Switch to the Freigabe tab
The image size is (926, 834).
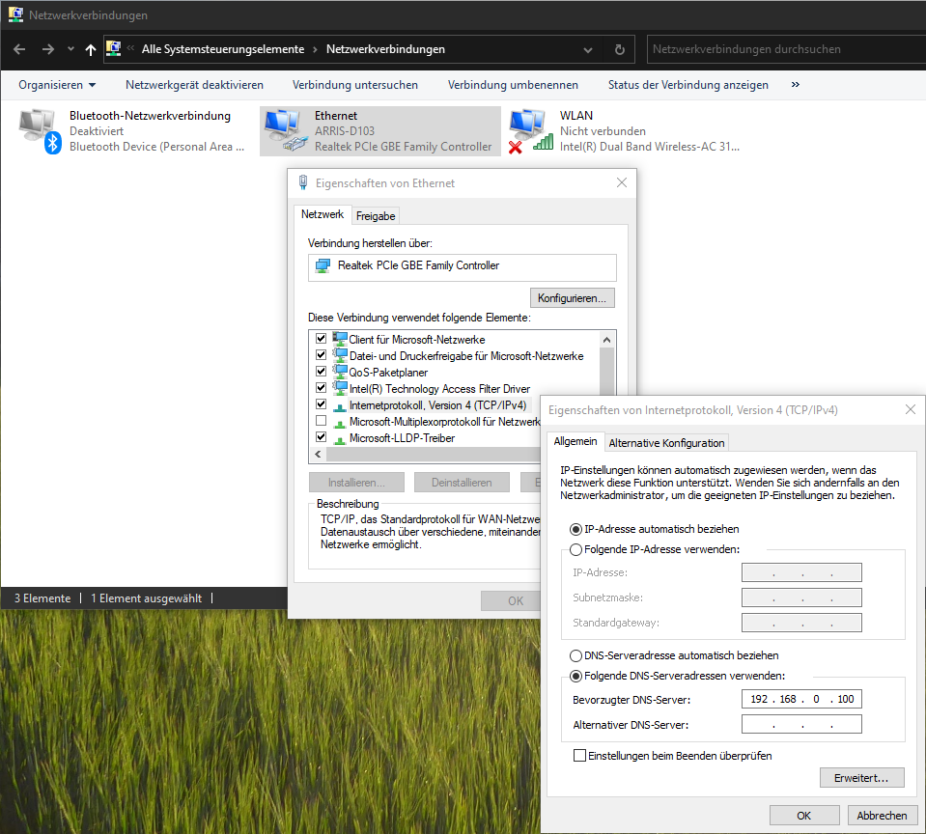(x=376, y=216)
